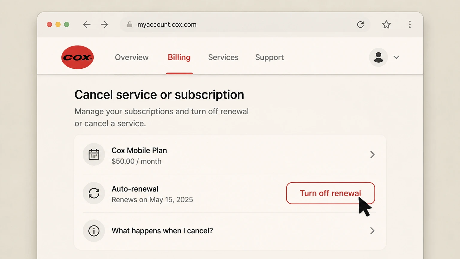Viewport: 460px width, 259px height.
Task: Click the Auto-renewal label
Action: tap(135, 189)
